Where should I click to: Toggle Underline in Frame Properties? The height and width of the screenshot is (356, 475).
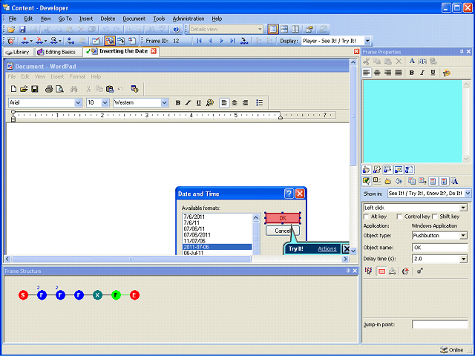[x=433, y=73]
